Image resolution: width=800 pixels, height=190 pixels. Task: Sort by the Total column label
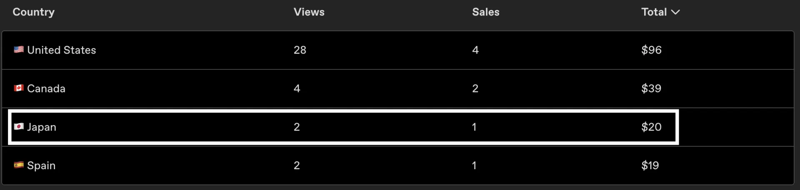coord(654,12)
